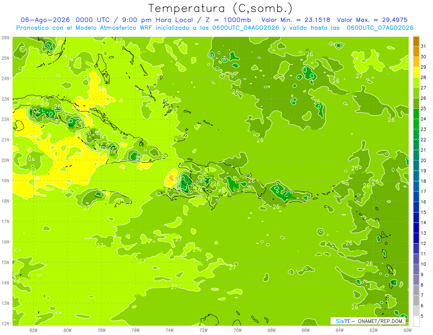
Task: Click the 80W longitude axis label
Action: click(67, 330)
